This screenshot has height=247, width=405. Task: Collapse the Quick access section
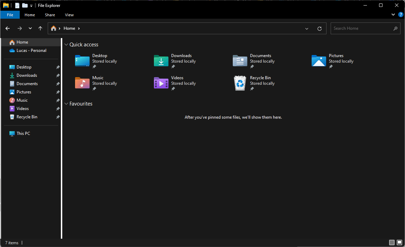point(66,44)
